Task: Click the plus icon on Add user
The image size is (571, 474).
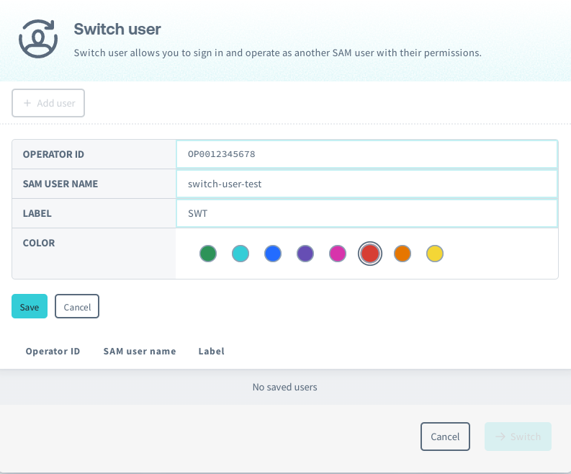Action: coord(27,103)
